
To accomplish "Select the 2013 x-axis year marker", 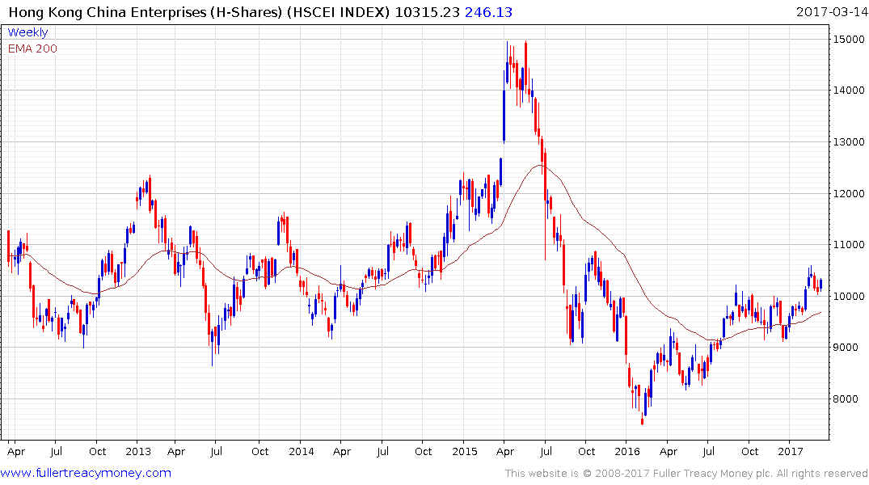I will pos(138,451).
